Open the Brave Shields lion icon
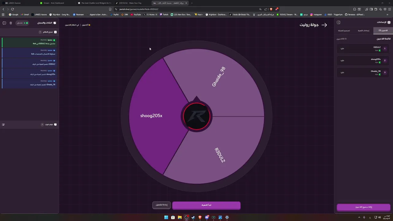This screenshot has height=221, width=393. [x=271, y=9]
